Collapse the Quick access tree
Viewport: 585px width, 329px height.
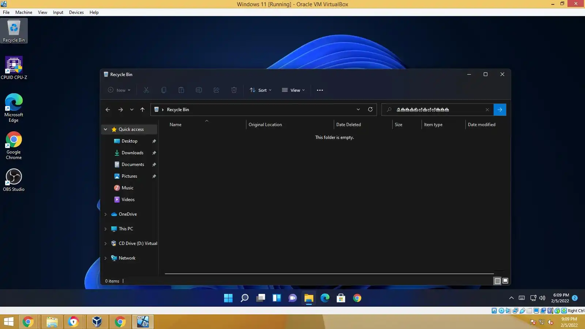pyautogui.click(x=106, y=129)
